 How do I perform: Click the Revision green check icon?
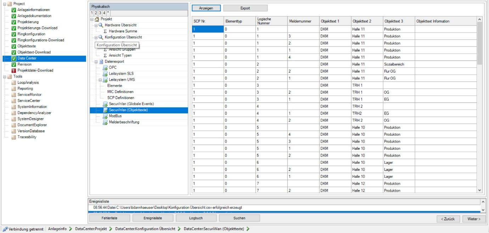click(x=13, y=64)
